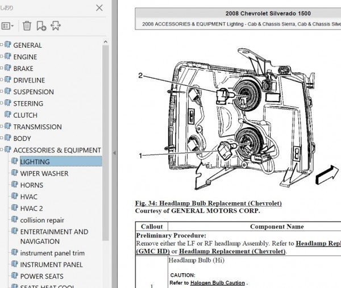Click the HORNS bookmark icon
The image size is (341, 288).
click(15, 185)
